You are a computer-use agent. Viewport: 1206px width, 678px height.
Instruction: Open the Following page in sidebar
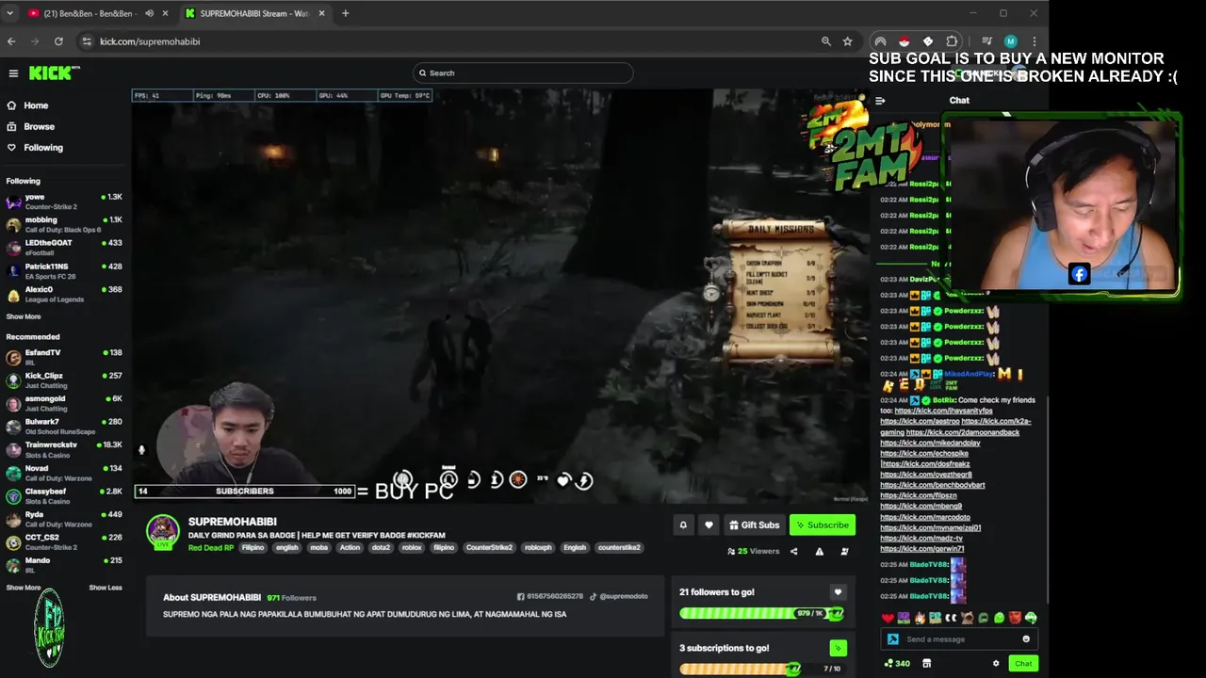pyautogui.click(x=43, y=148)
